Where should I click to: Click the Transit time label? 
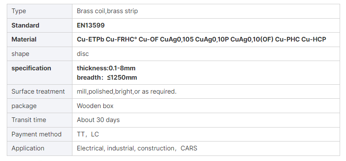click(29, 120)
